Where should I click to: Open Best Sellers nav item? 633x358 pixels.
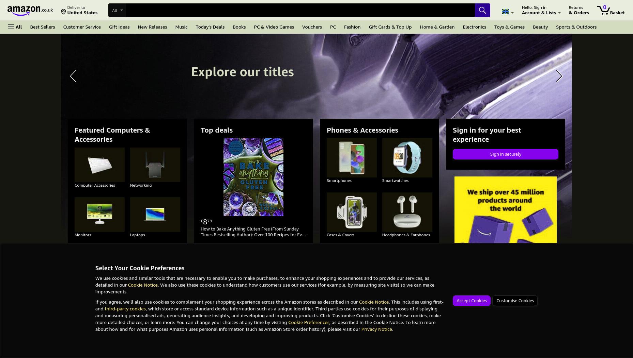[x=43, y=27]
